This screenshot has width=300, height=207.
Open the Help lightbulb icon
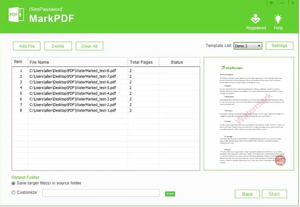point(278,22)
